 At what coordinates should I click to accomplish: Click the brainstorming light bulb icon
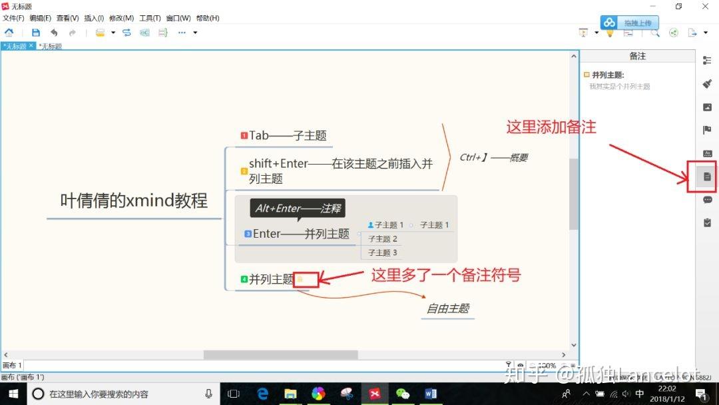[610, 33]
